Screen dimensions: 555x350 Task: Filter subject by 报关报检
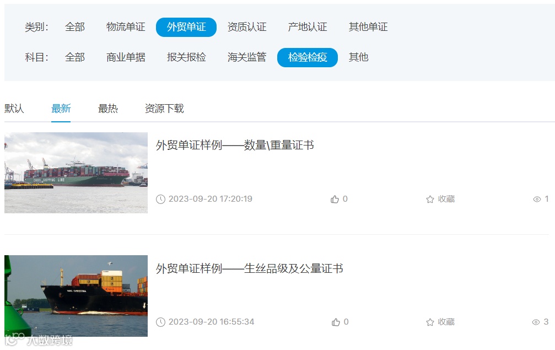point(186,57)
